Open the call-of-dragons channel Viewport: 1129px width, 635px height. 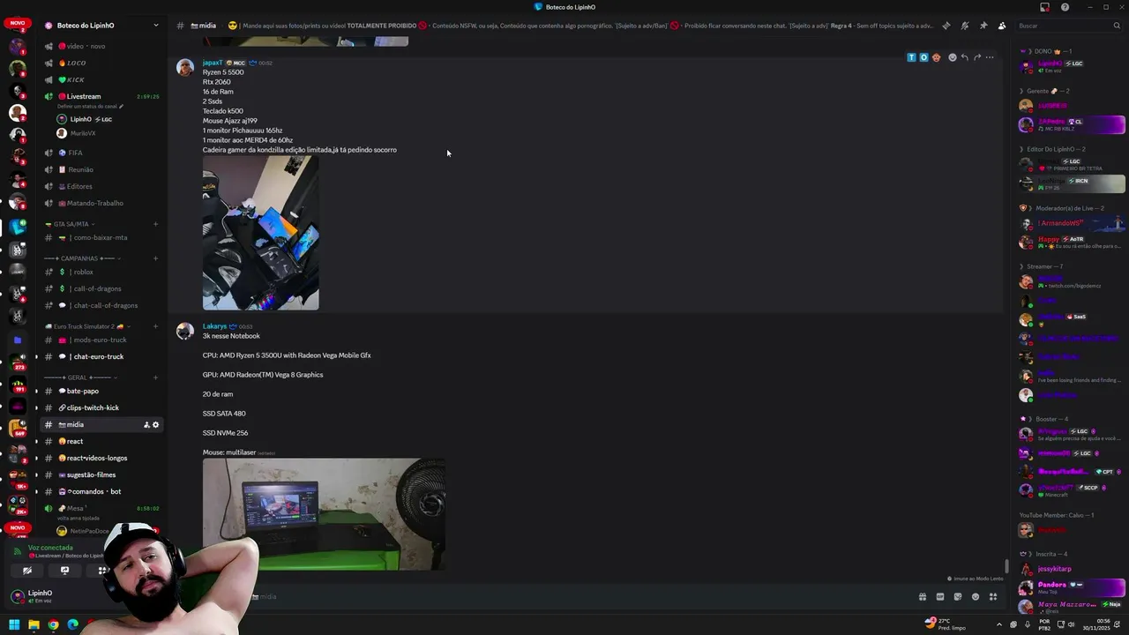point(101,288)
